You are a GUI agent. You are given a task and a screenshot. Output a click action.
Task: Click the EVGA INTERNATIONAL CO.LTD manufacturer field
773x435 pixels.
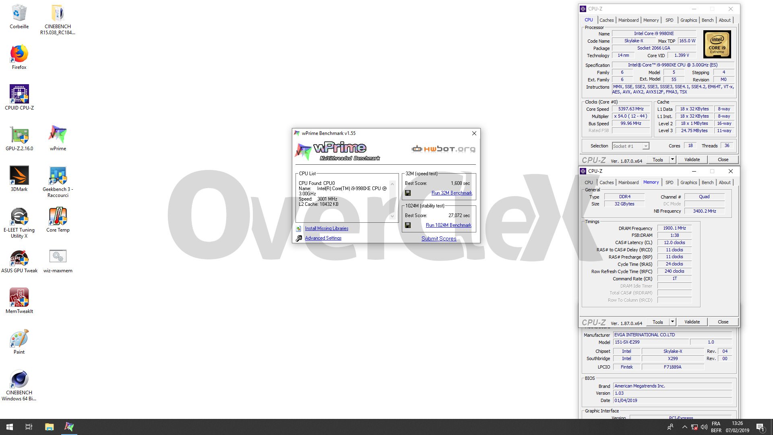click(x=672, y=335)
